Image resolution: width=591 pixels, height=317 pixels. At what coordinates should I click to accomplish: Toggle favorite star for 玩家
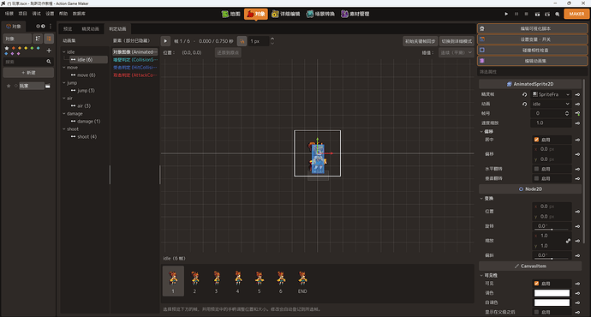(x=9, y=86)
